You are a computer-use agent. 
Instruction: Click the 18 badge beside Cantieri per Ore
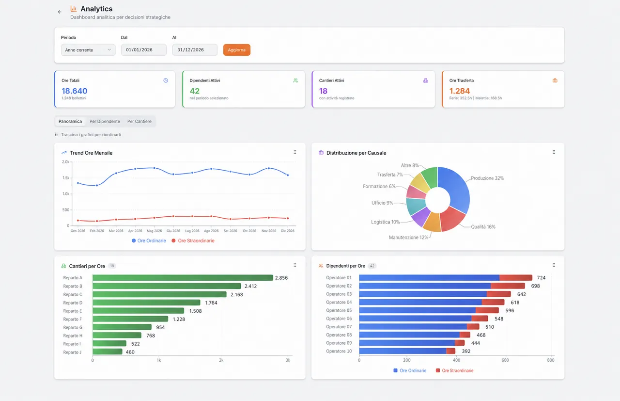(x=112, y=266)
